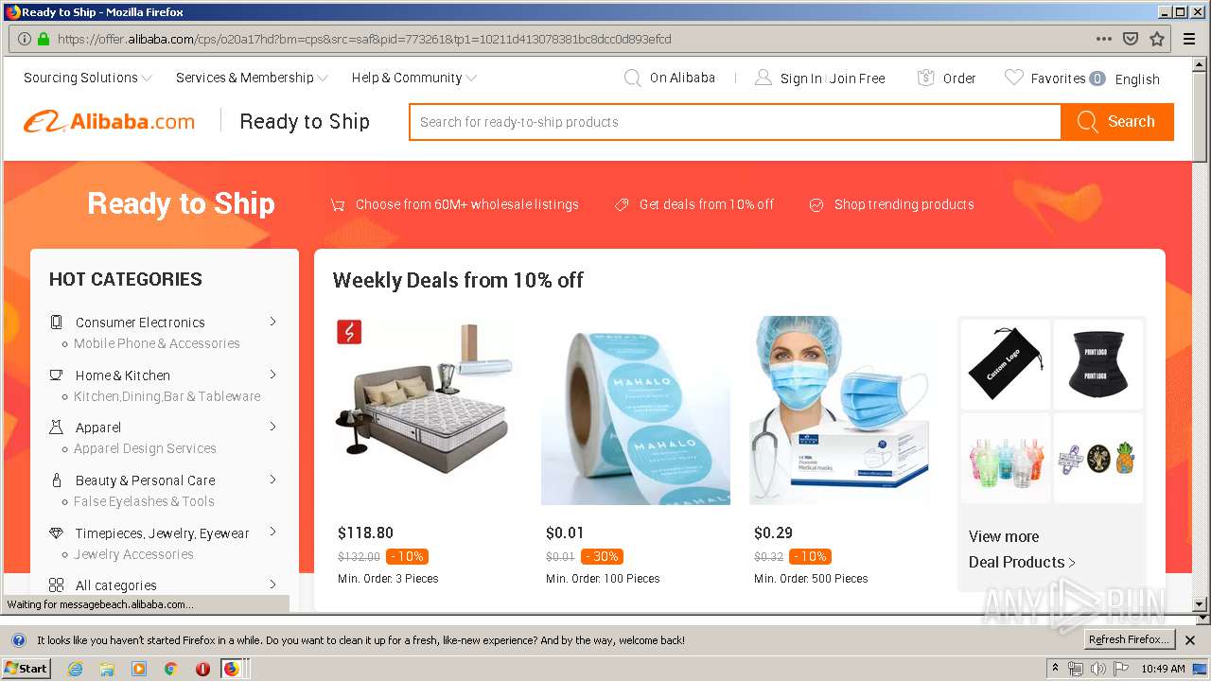This screenshot has height=681, width=1211.
Task: Open Home & Kitchen category
Action: point(123,375)
